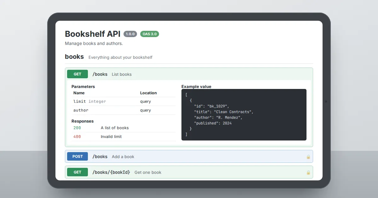378x198 pixels.
Task: Collapse the books tag section heading
Action: click(x=74, y=57)
